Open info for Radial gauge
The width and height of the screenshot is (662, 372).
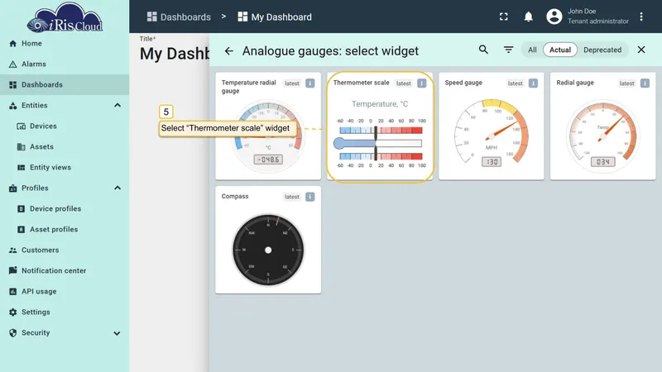pyautogui.click(x=645, y=83)
